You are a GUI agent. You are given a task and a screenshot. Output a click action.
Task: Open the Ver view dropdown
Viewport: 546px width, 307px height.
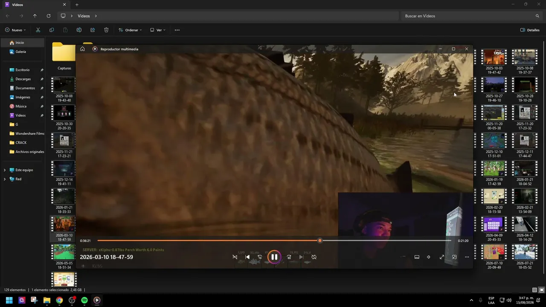coord(158,30)
